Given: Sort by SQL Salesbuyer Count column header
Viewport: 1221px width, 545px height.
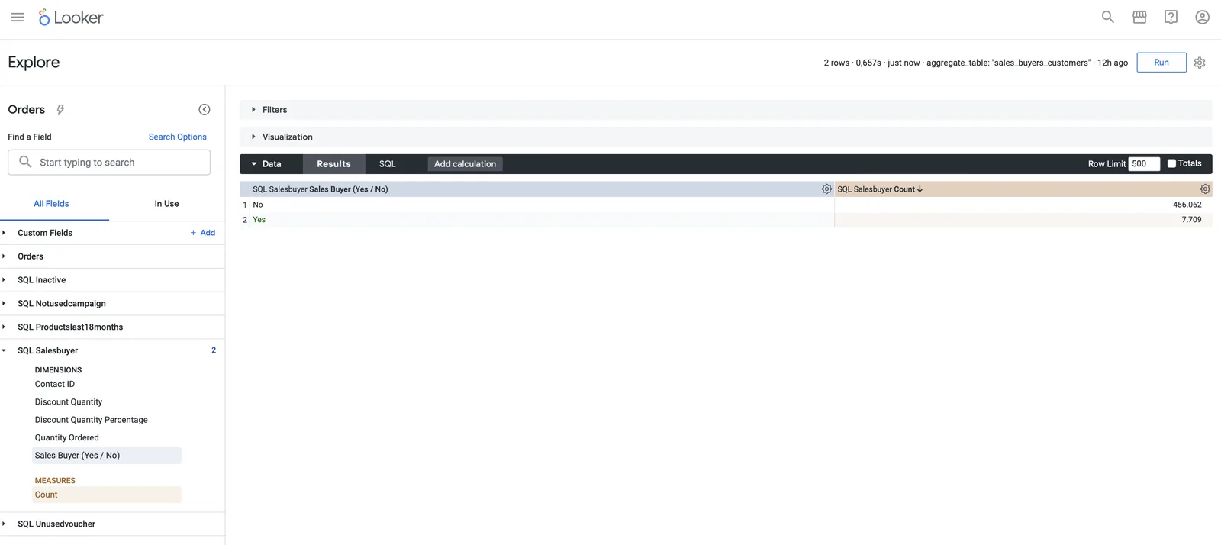Looking at the screenshot, I should 880,189.
